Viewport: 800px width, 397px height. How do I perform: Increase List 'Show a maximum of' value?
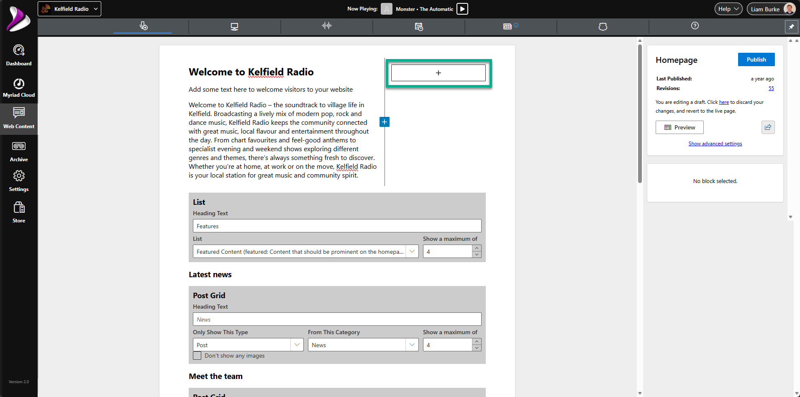(x=477, y=248)
